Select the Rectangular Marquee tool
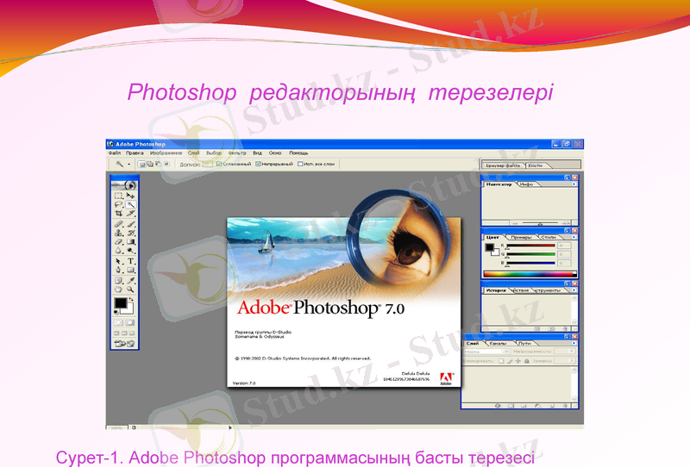The height and width of the screenshot is (467, 690). 119,196
